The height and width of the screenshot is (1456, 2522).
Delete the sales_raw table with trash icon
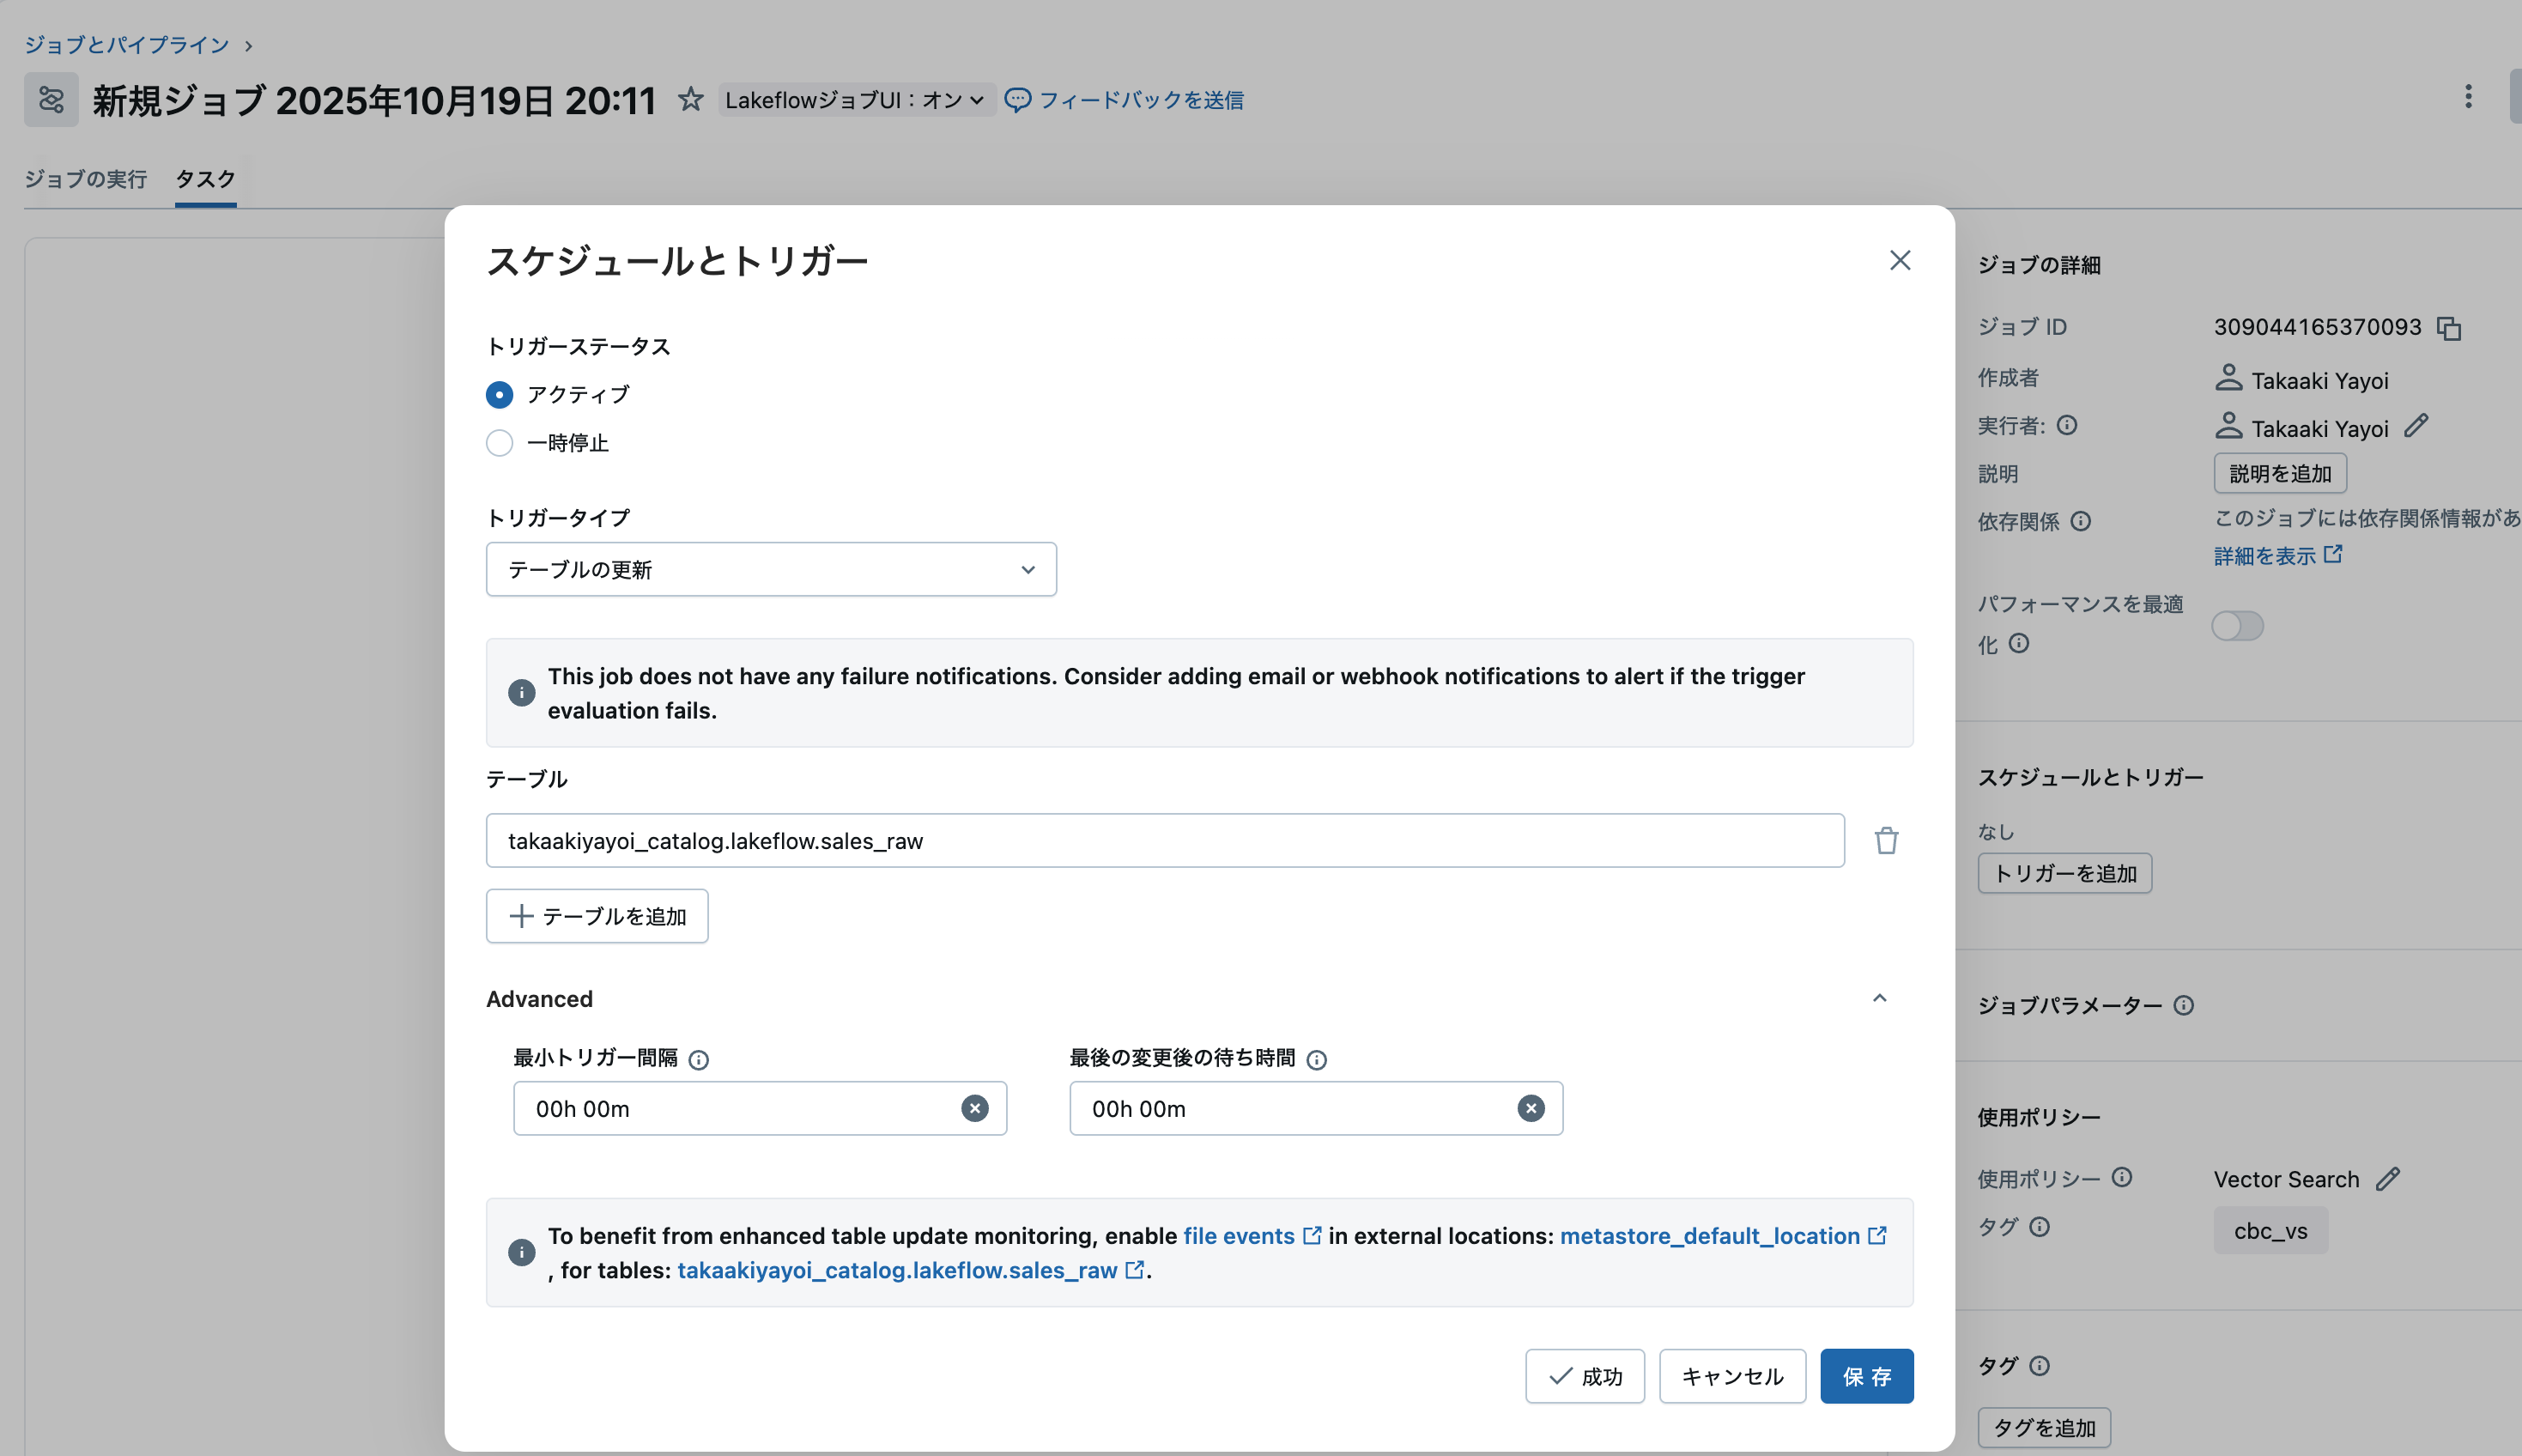point(1885,840)
